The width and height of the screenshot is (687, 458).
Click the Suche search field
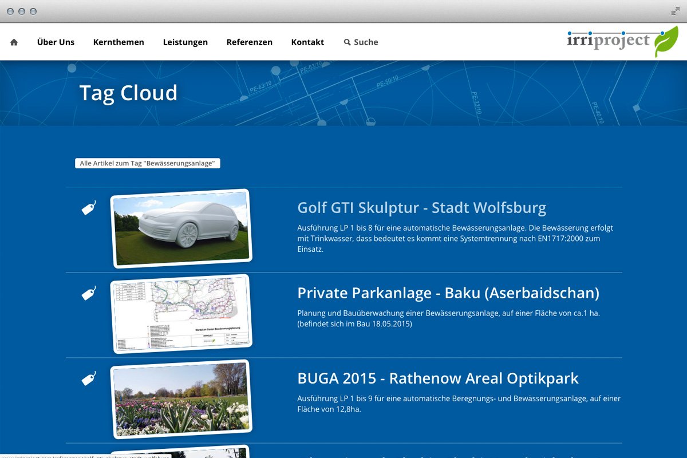tap(366, 42)
